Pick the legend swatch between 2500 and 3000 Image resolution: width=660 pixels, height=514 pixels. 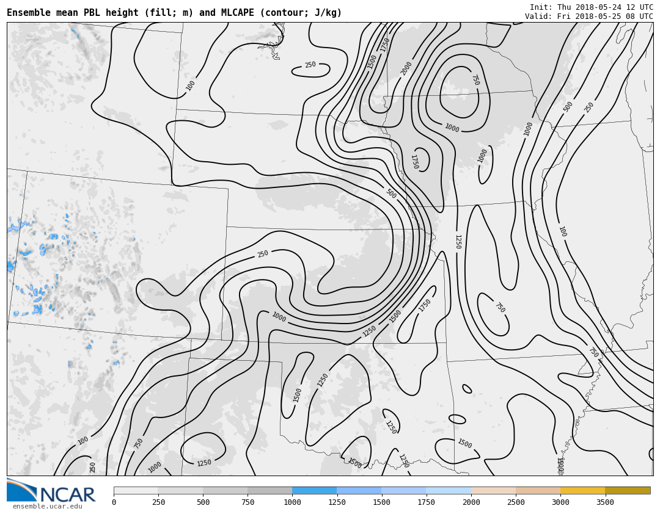tap(538, 490)
